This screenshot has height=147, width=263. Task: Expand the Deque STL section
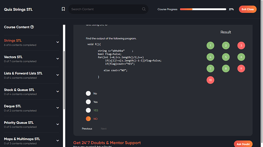(x=58, y=108)
